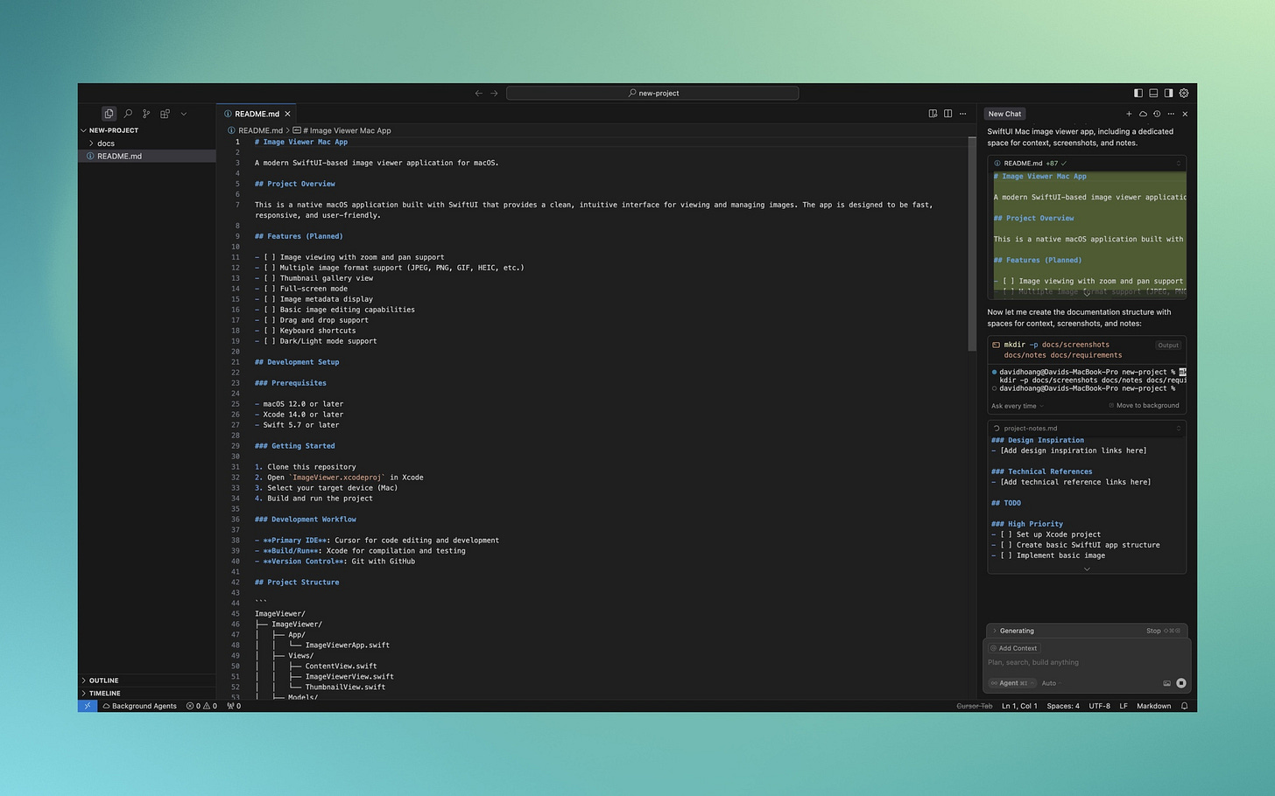Click Cursor Tab in the status bar
The height and width of the screenshot is (796, 1275).
pos(975,706)
